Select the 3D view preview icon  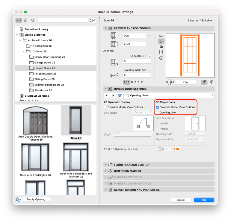[x=161, y=47]
